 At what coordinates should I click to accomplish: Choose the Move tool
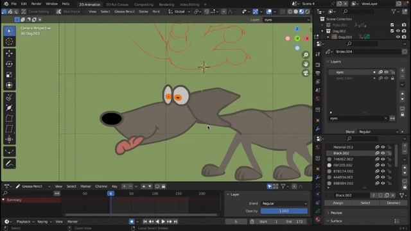[9, 53]
